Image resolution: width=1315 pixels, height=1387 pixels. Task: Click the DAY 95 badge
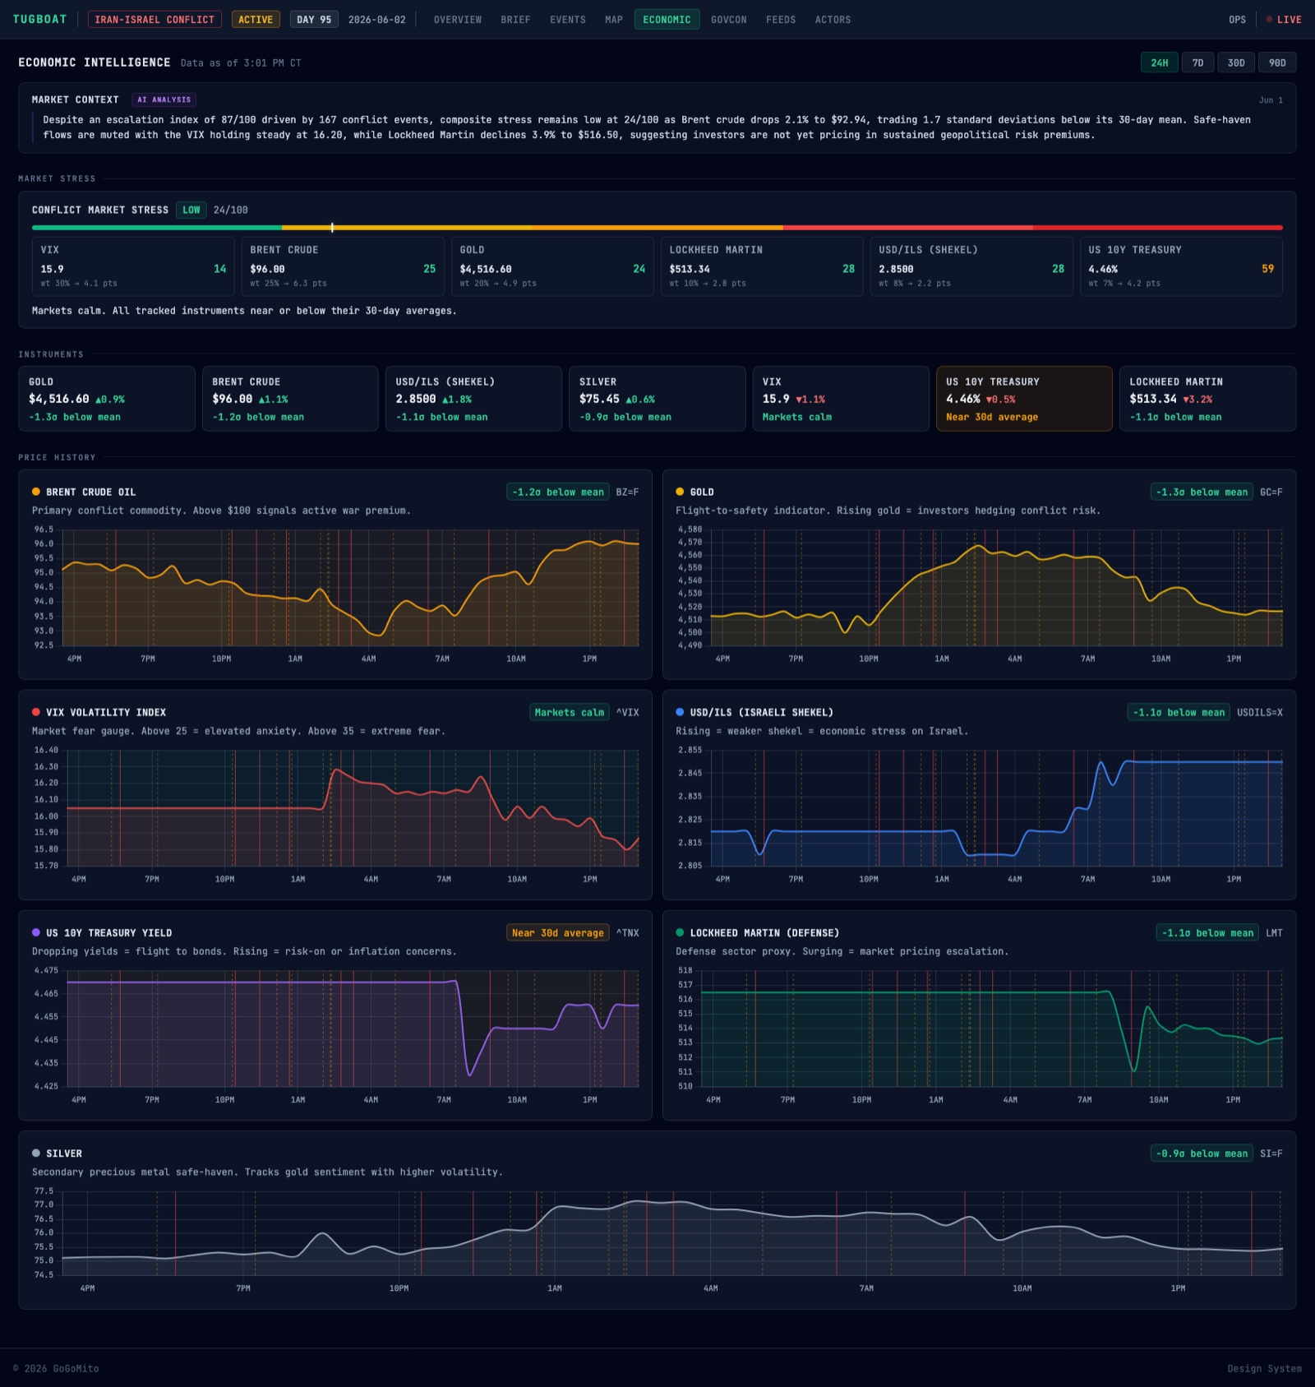point(314,19)
